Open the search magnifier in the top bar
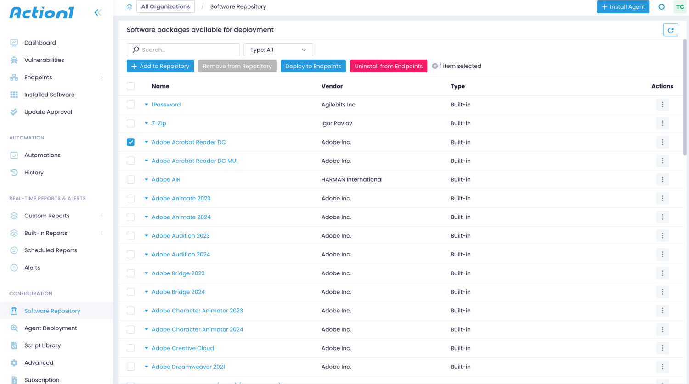Screen dimensions: 689x384 pos(661,7)
